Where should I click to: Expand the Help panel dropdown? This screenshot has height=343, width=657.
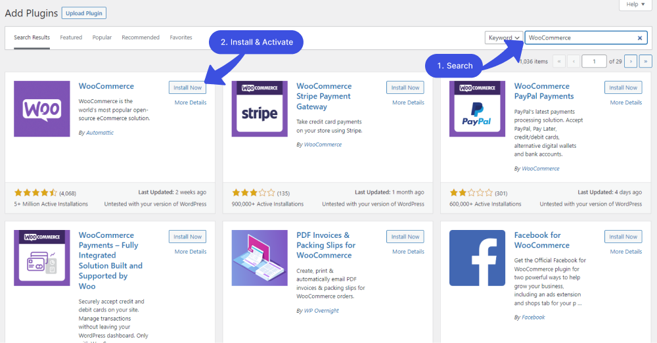[635, 5]
